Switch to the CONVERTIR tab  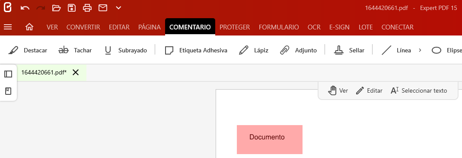coord(83,27)
